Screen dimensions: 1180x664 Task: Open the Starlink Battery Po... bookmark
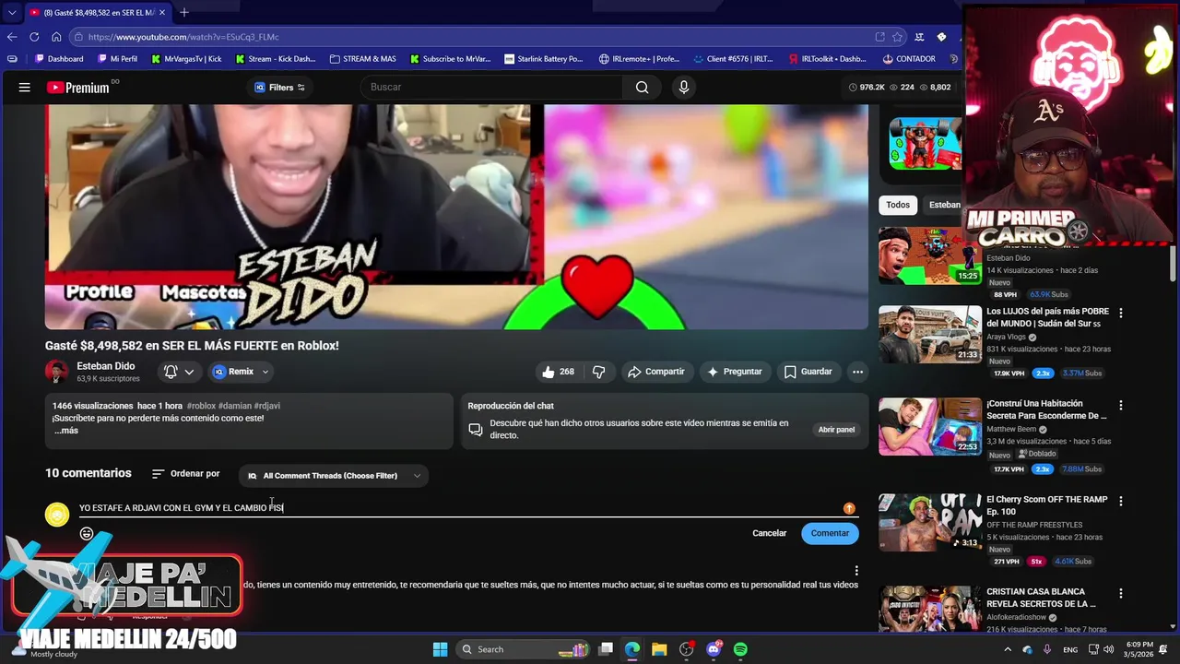[x=544, y=59]
